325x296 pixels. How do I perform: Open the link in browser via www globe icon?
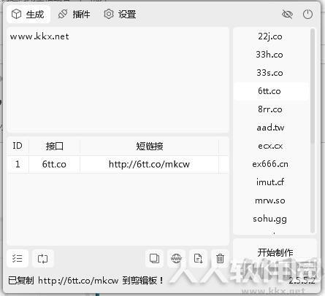coord(176,258)
